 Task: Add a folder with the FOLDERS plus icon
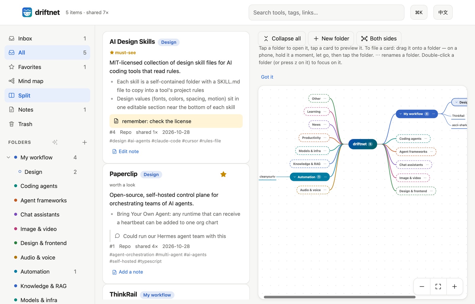point(85,142)
